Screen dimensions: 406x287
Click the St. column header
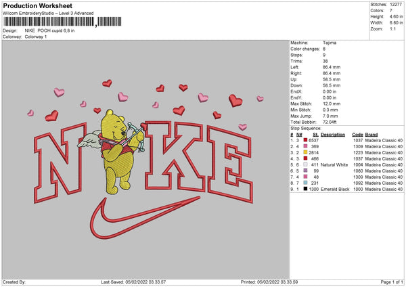coord(315,134)
